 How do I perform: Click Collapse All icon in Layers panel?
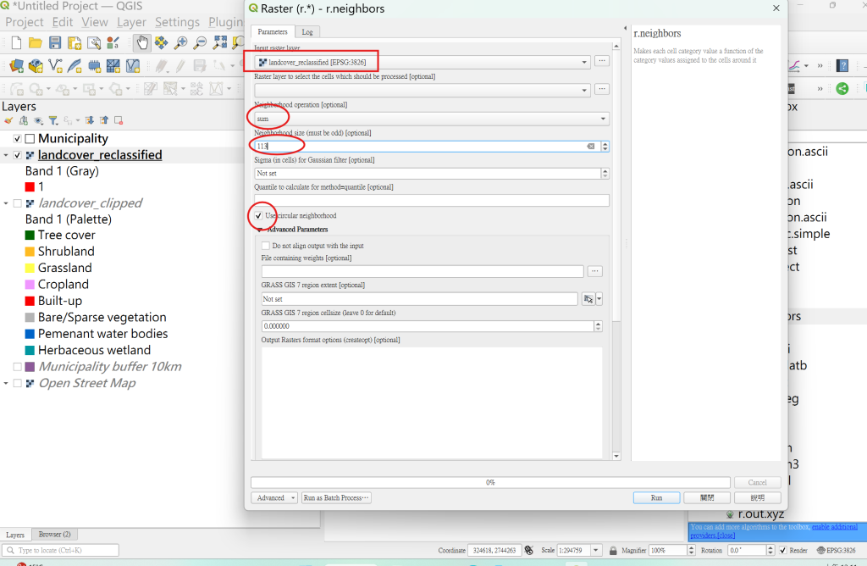point(104,120)
